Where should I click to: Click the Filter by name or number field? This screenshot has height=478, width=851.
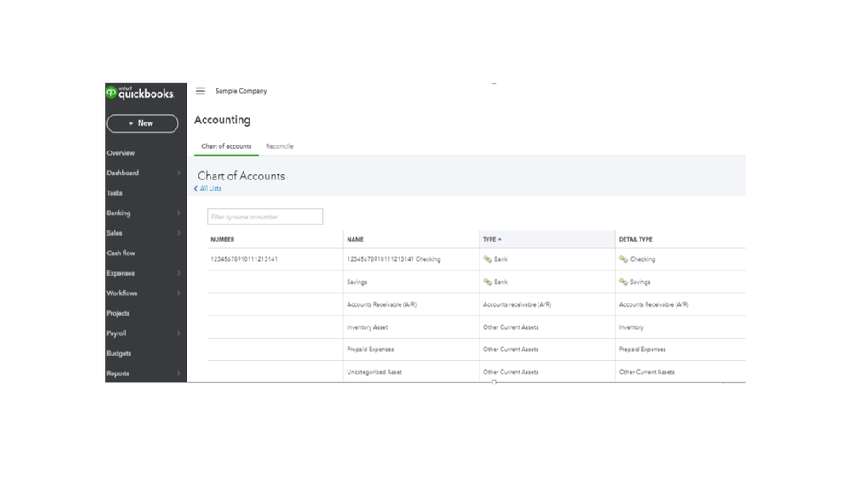click(265, 217)
